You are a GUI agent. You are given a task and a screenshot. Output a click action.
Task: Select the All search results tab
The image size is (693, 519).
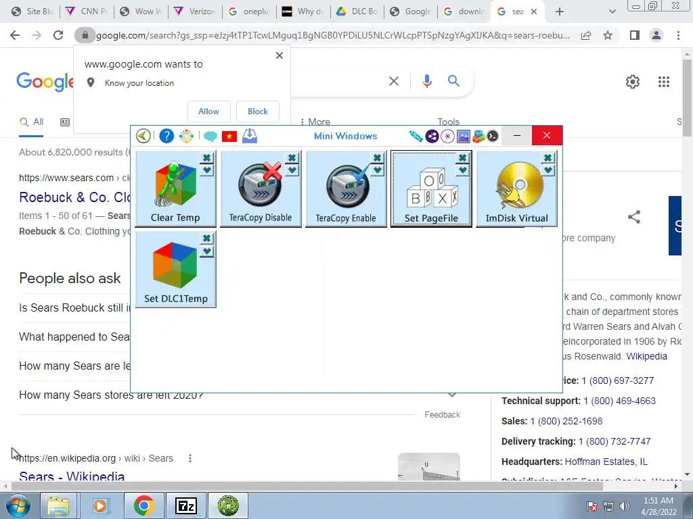click(x=31, y=122)
